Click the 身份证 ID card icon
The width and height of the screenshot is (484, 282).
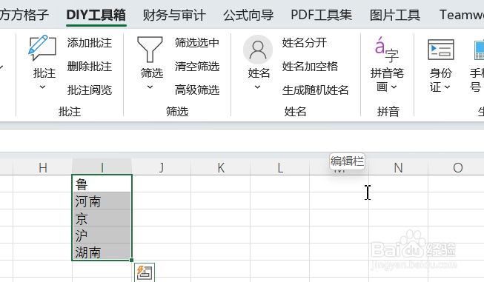441,50
